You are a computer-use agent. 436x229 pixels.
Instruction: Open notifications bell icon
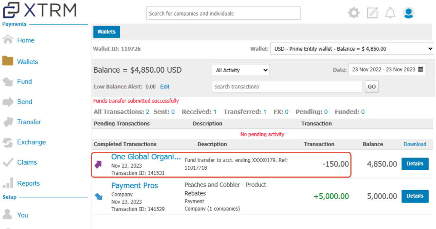point(391,13)
